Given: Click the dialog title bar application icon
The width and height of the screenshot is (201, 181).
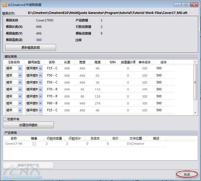Looking at the screenshot, I should (4, 5).
